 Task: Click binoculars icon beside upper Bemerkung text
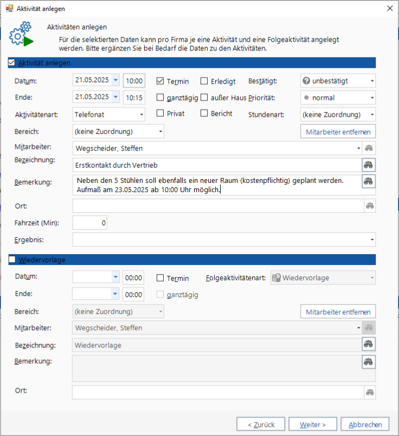pyautogui.click(x=369, y=181)
